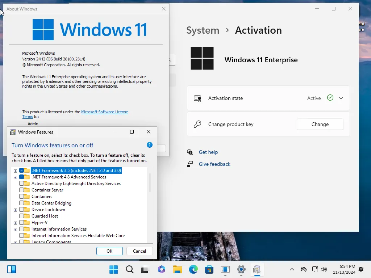Image resolution: width=371 pixels, height=278 pixels.
Task: Click the Get help icon
Action: coord(190,152)
